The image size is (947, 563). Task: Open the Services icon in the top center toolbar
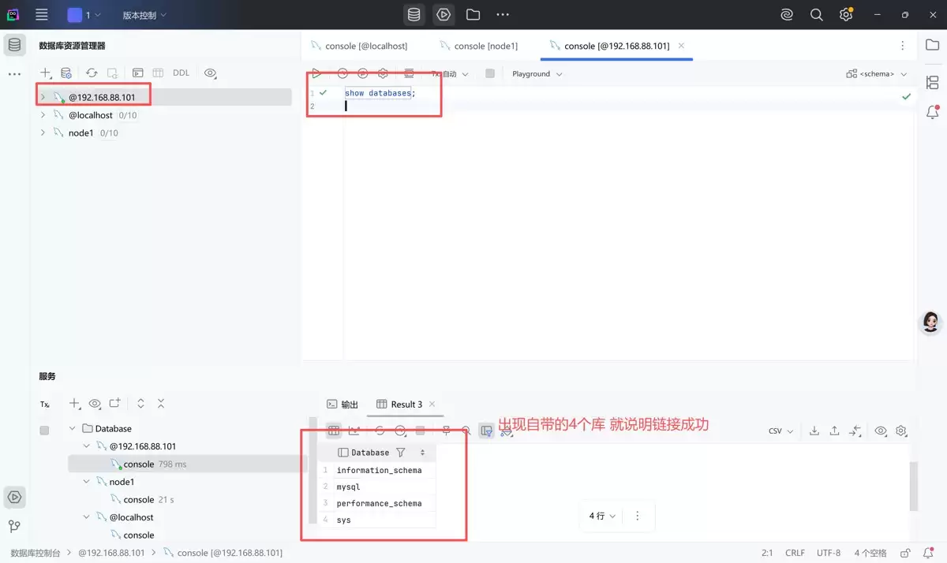444,14
